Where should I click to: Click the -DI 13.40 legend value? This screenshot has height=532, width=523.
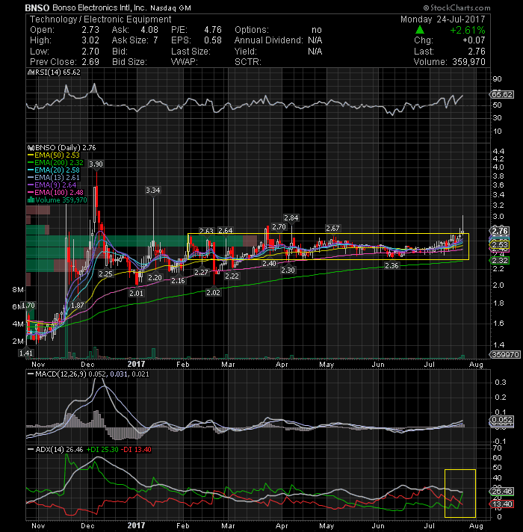pyautogui.click(x=136, y=450)
